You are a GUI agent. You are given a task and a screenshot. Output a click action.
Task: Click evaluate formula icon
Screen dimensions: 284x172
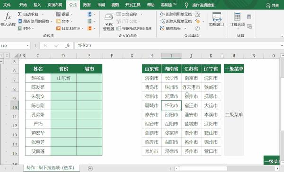tap(197, 28)
